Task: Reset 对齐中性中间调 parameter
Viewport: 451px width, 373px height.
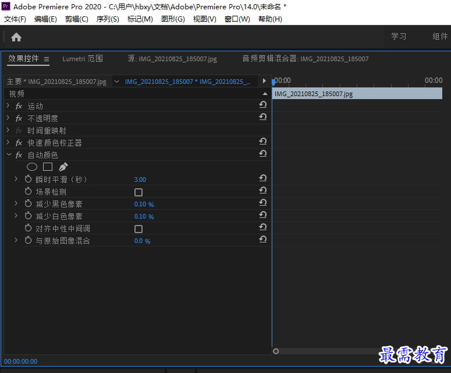Action: click(x=263, y=227)
